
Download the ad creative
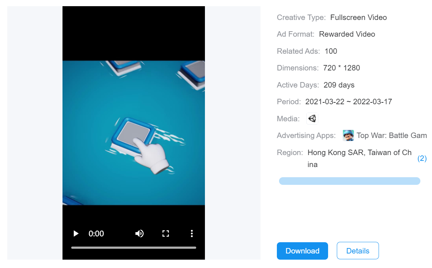point(302,251)
